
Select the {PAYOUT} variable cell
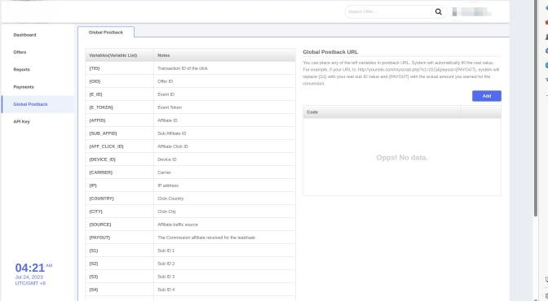point(120,238)
